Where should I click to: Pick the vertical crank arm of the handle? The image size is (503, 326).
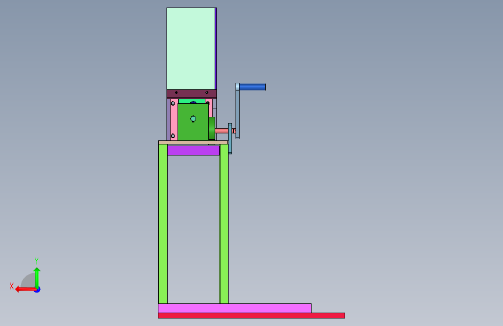pyautogui.click(x=237, y=111)
